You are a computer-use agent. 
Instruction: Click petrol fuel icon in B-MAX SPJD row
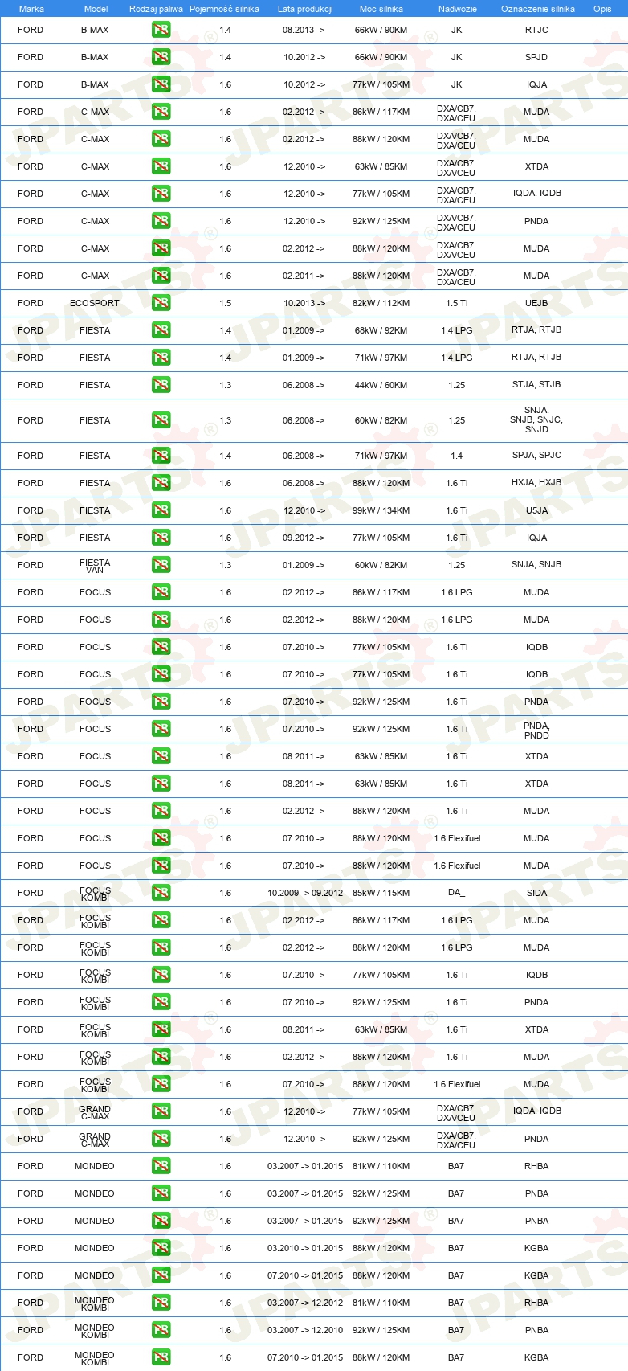161,57
